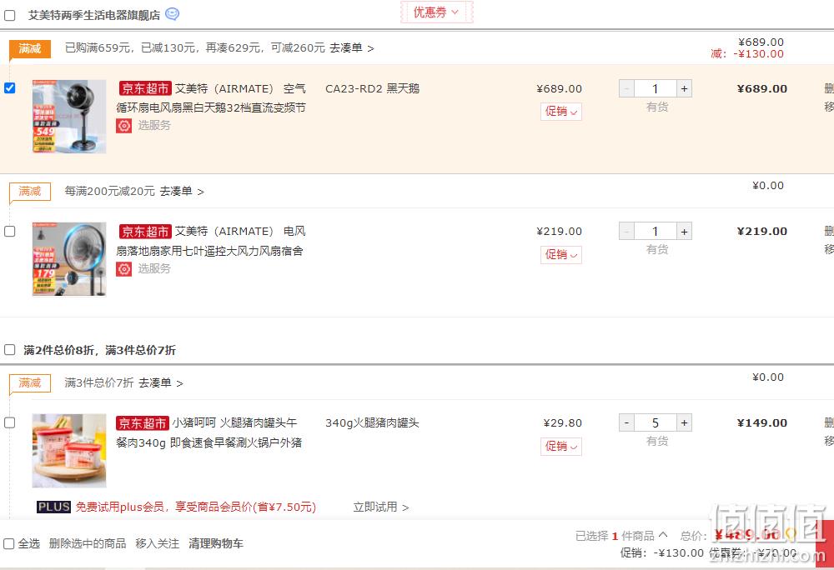Tick the 全选 select-all checkbox
Image resolution: width=834 pixels, height=570 pixels.
[9, 543]
